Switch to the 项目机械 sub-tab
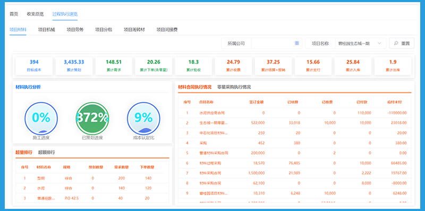 pyautogui.click(x=47, y=30)
